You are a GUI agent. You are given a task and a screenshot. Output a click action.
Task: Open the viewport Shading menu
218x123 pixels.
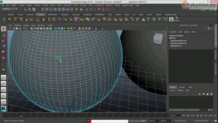point(17,26)
